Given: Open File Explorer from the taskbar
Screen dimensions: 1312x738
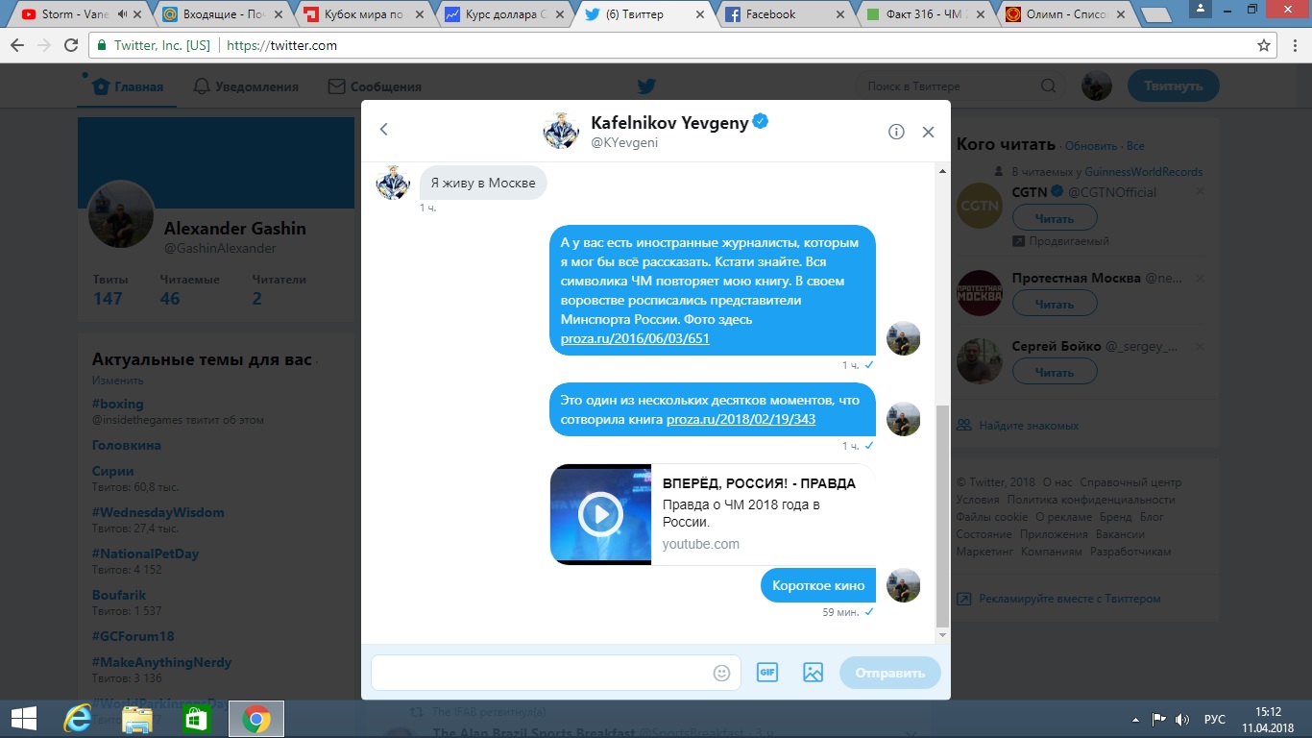Looking at the screenshot, I should click(x=137, y=719).
